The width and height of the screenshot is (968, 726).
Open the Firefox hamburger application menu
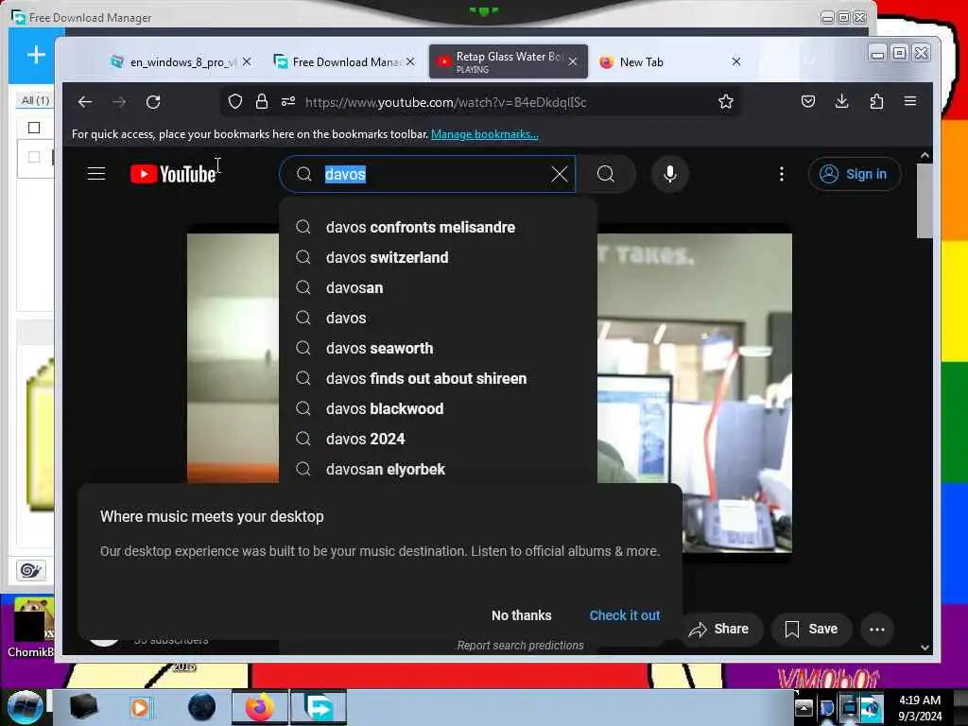point(910,101)
